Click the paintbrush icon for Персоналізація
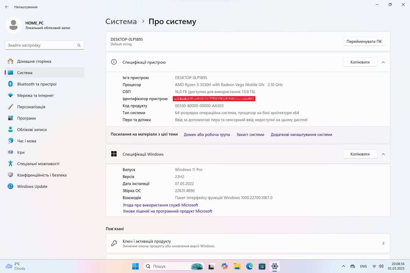 11,107
